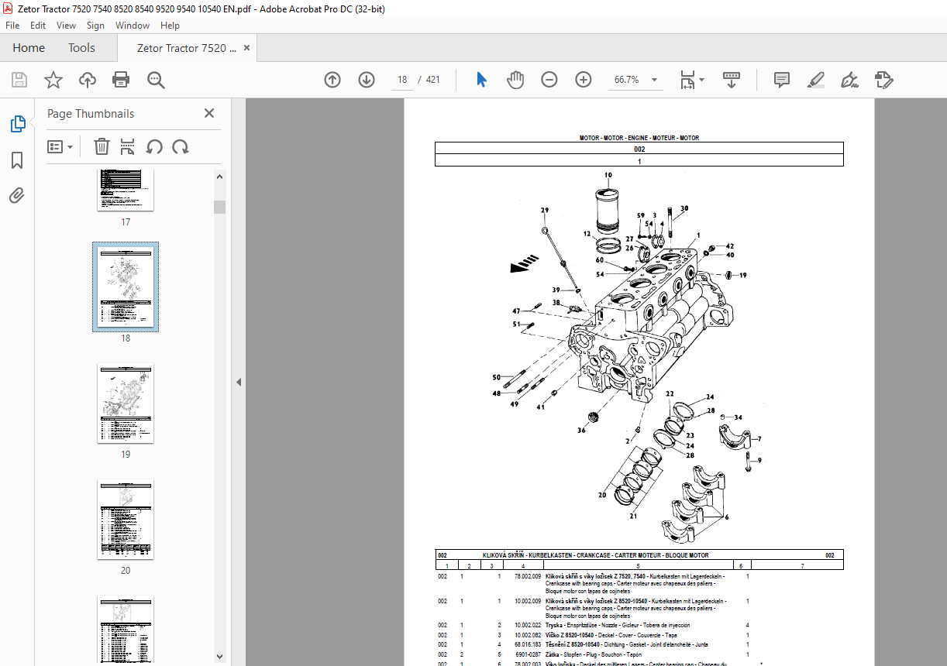Image resolution: width=947 pixels, height=666 pixels.
Task: Rotate the page clockwise
Action: 181,146
